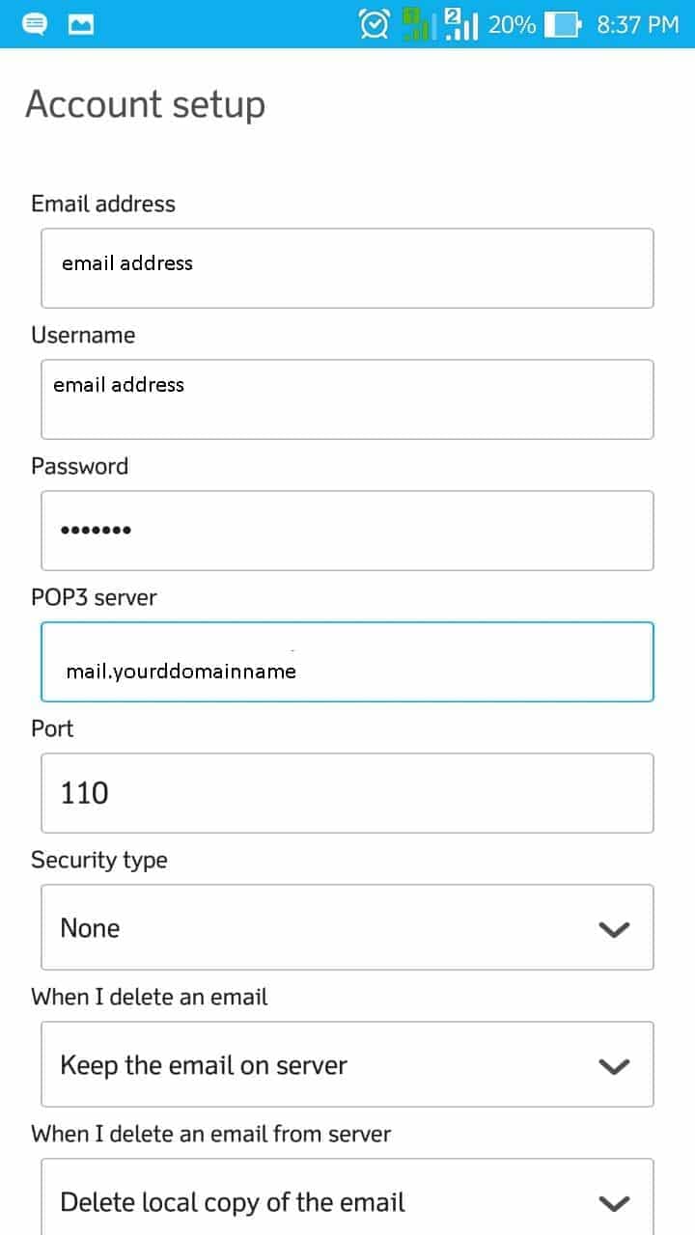This screenshot has height=1235, width=695.
Task: Open the Security type dropdown
Action: pyautogui.click(x=347, y=927)
